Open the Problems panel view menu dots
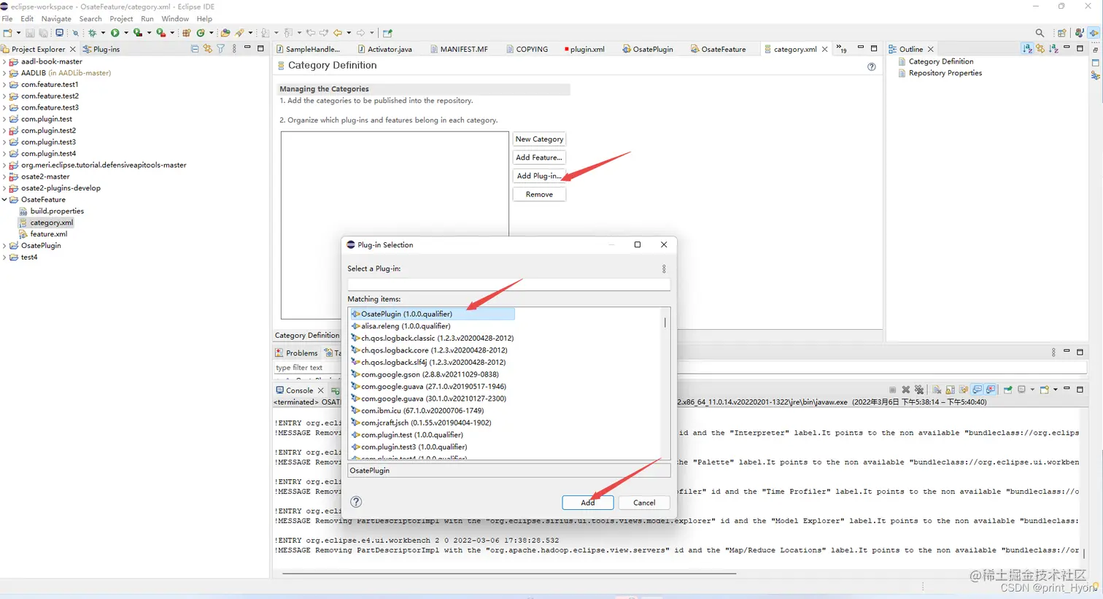The height and width of the screenshot is (599, 1103). pos(1053,352)
